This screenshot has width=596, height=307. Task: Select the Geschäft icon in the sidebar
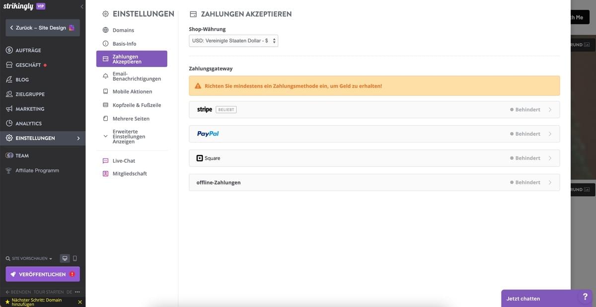pos(8,65)
